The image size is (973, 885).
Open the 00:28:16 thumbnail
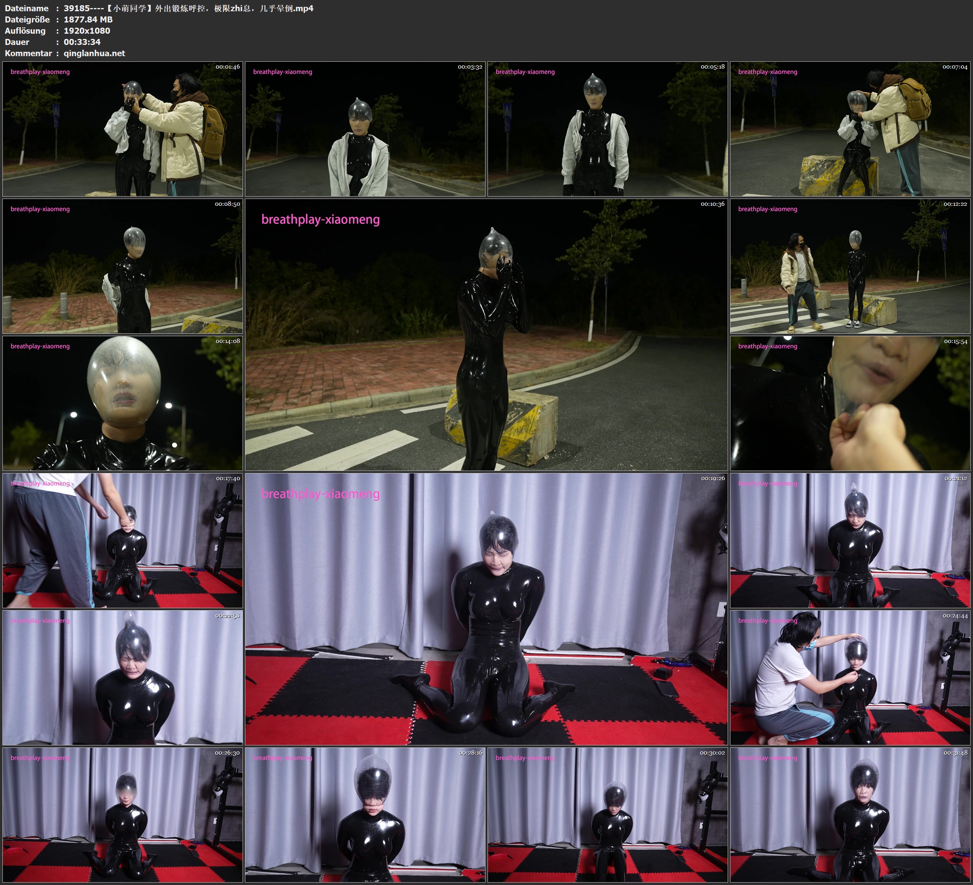click(x=365, y=814)
